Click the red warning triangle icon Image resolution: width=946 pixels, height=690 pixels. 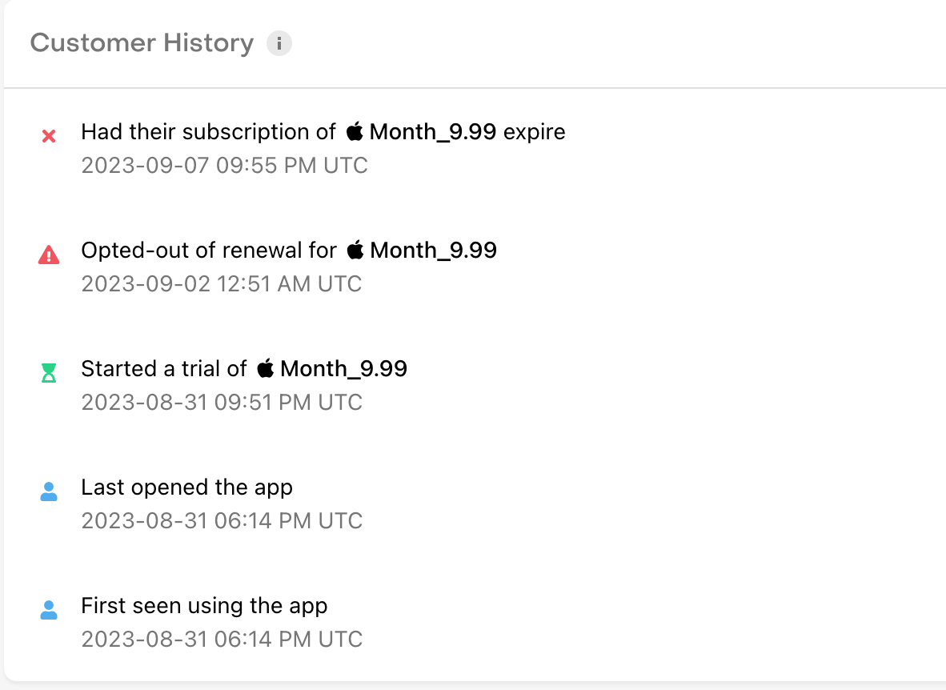tap(49, 255)
